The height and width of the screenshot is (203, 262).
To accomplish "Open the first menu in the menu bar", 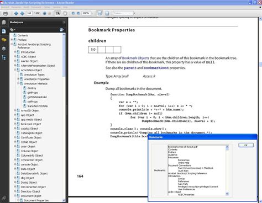I will coord(5,7).
